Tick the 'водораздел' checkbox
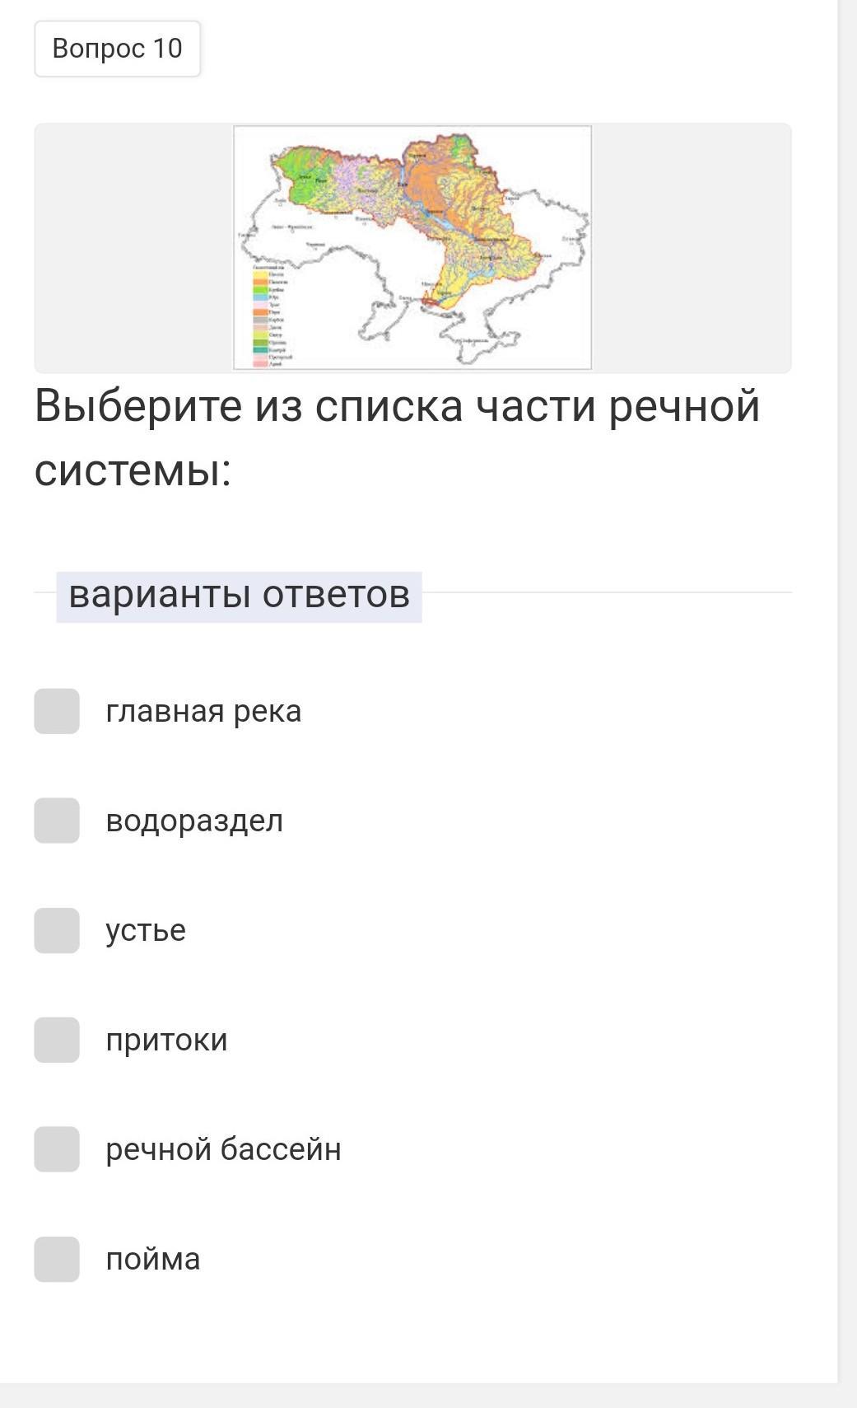The height and width of the screenshot is (1408, 857). click(x=57, y=821)
